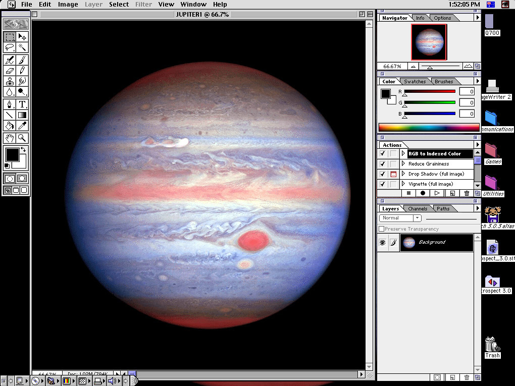Hide the Background layer with eye icon
This screenshot has width=515, height=386.
point(383,243)
